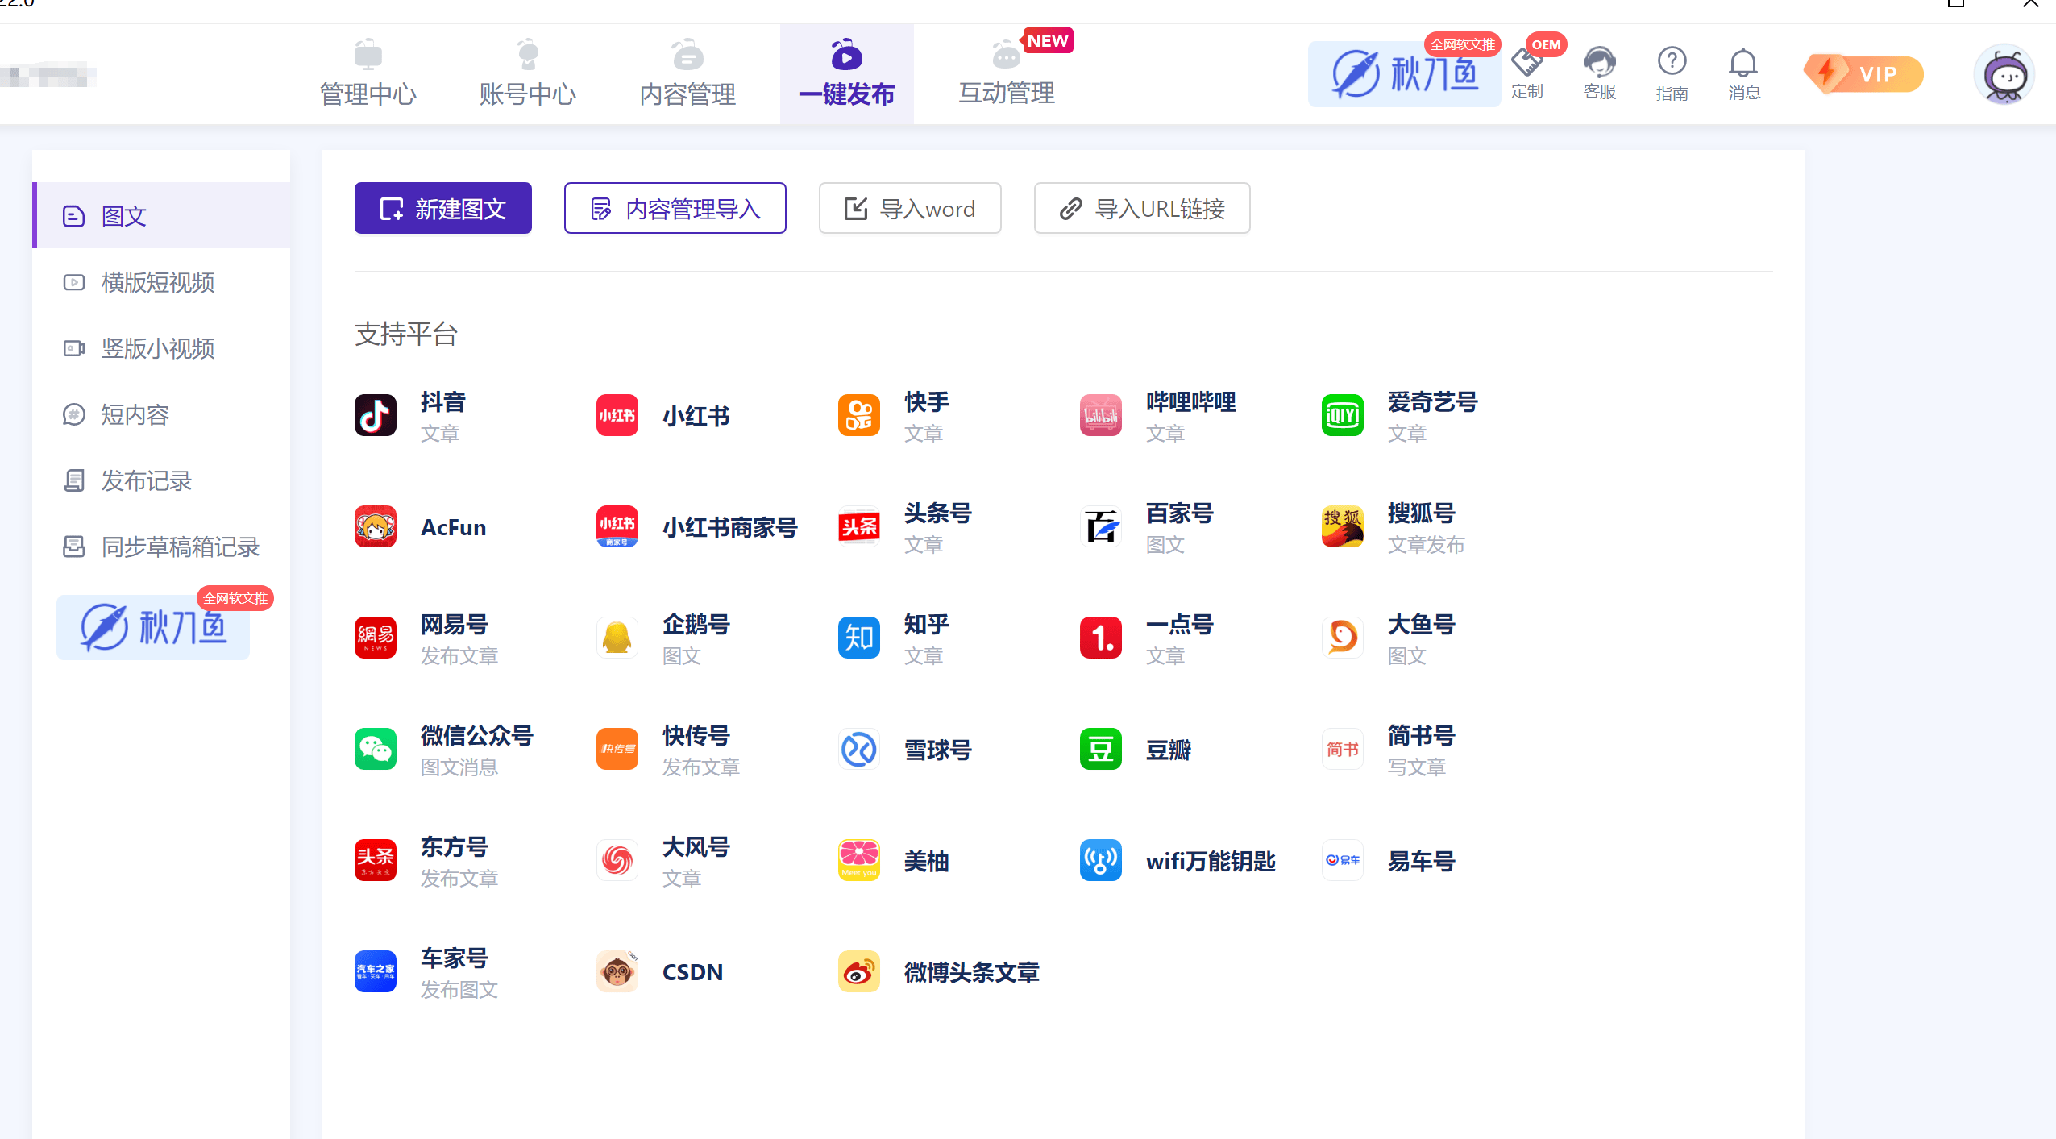2056x1139 pixels.
Task: Click the 快传号 platform icon
Action: click(617, 750)
